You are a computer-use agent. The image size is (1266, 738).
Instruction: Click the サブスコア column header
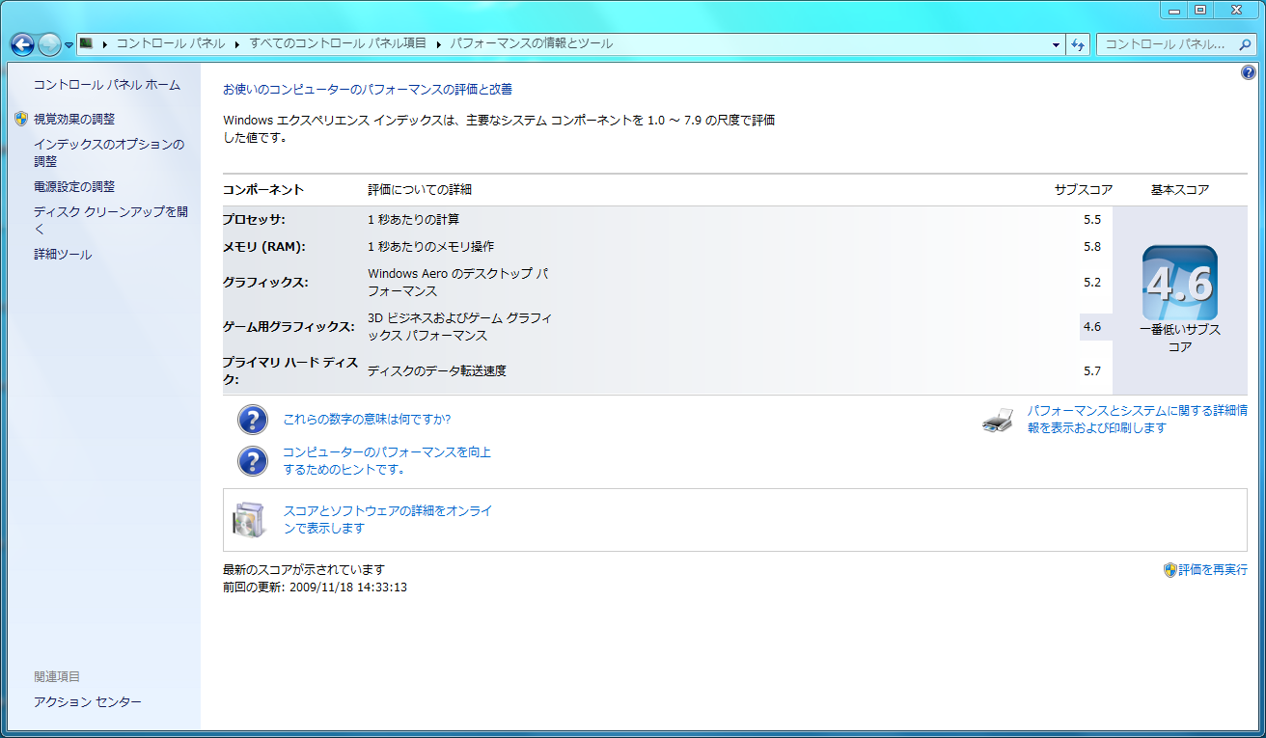1084,190
